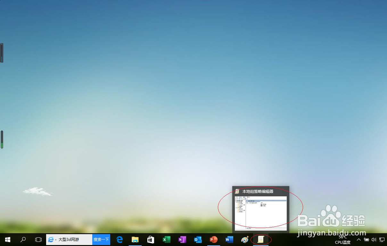The height and width of the screenshot is (246, 387).
Task: Open Excel from the taskbar
Action: click(167, 239)
